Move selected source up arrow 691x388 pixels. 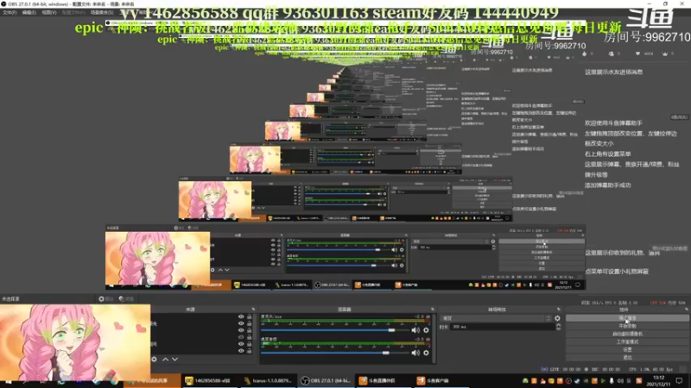(x=165, y=360)
